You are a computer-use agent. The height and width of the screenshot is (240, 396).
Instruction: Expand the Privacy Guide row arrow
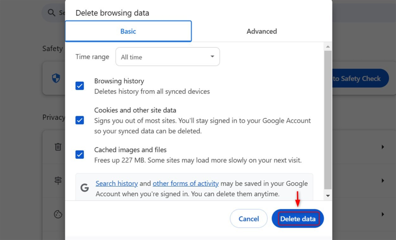383,180
